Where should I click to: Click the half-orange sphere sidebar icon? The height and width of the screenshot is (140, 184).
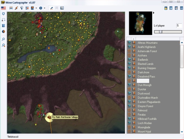(x=3, y=32)
